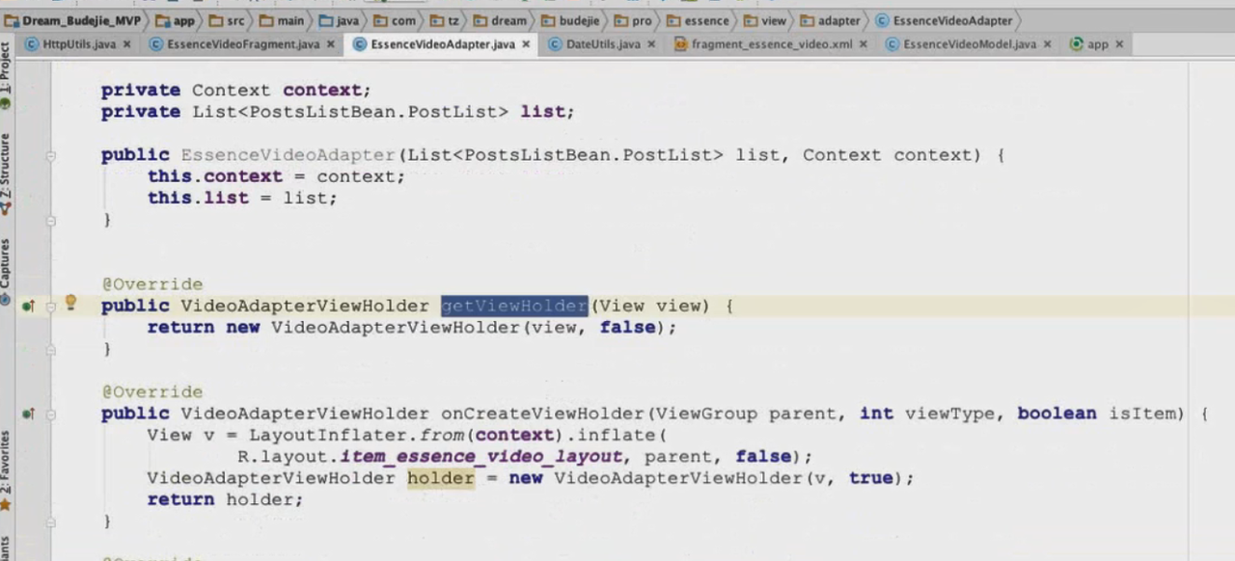Close the DateUtils.java tab

[x=651, y=44]
